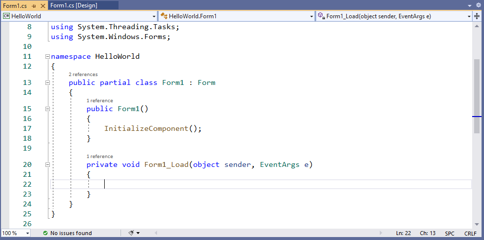The height and width of the screenshot is (240, 484).
Task: Switch to the Form1.cs code tab
Action: click(15, 5)
